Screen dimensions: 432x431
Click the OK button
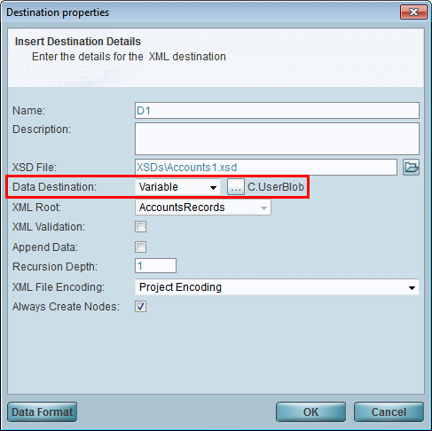click(310, 411)
